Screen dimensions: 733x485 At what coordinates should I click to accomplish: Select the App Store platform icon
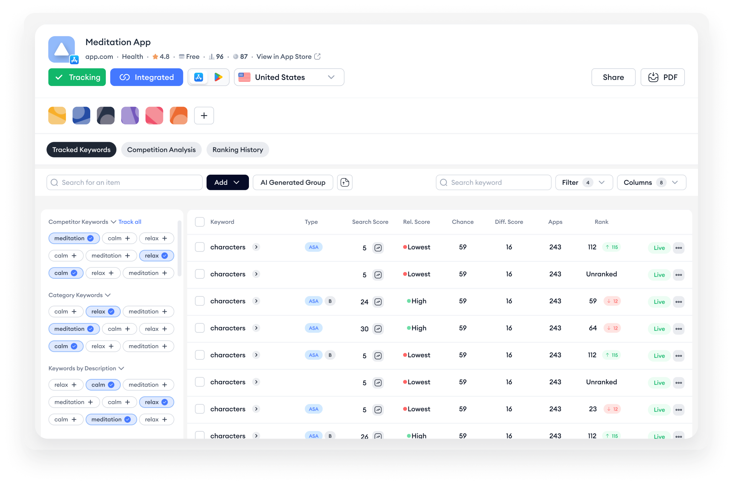[199, 77]
